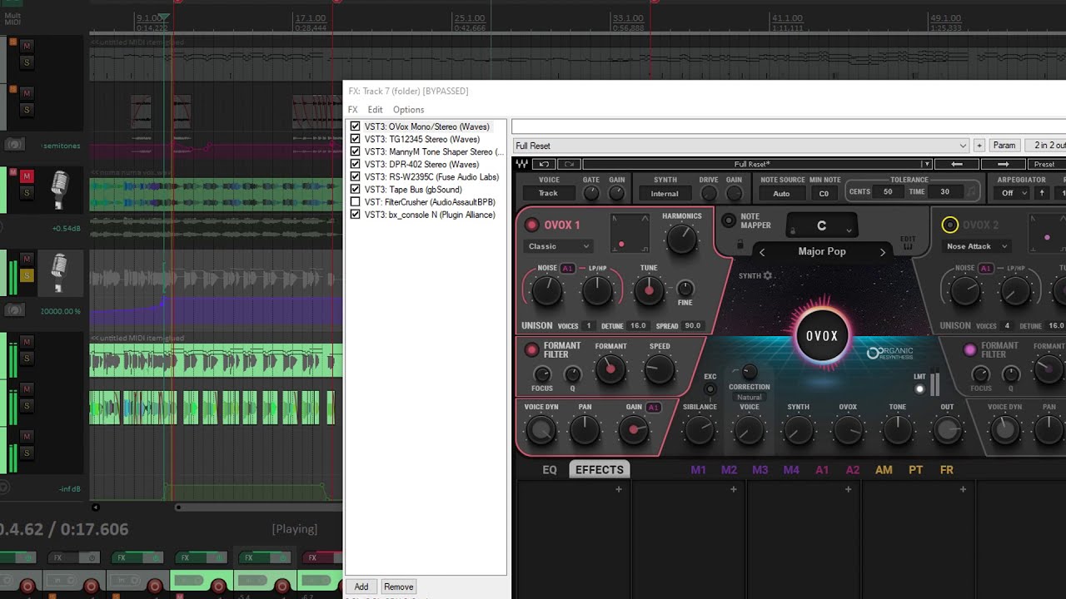Image resolution: width=1066 pixels, height=599 pixels.
Task: Click the OVox 1 Harmonics knob
Action: 682,240
